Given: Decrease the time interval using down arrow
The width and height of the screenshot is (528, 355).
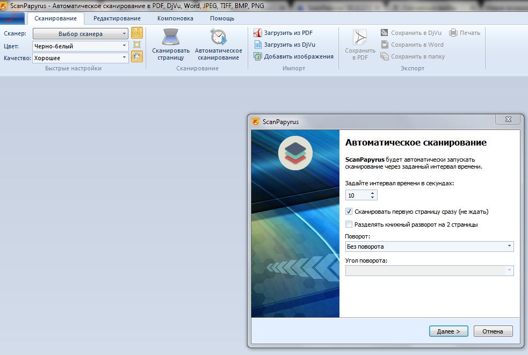Looking at the screenshot, I should (372, 198).
